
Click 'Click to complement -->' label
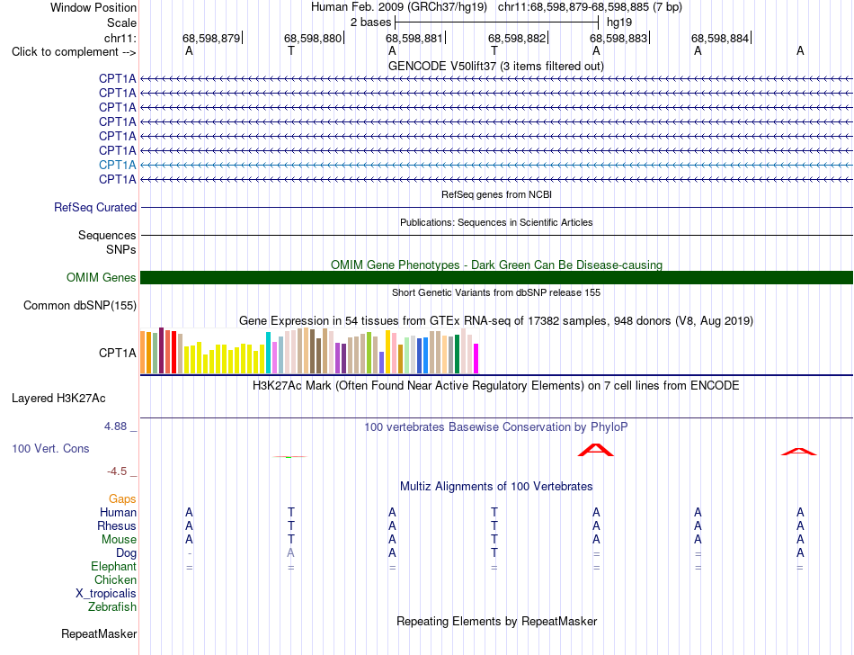[74, 52]
